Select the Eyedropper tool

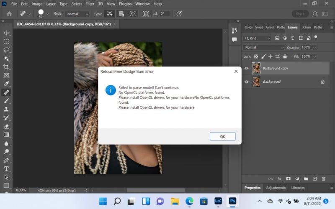6,84
